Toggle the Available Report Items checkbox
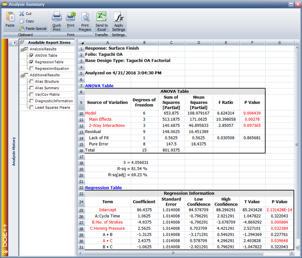This screenshot has width=302, height=258. click(23, 43)
